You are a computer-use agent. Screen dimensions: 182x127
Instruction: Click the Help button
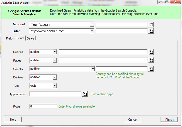coord(13,119)
